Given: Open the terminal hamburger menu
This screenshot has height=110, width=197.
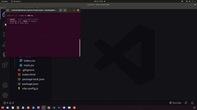Looking at the screenshot, I should coord(65,10).
